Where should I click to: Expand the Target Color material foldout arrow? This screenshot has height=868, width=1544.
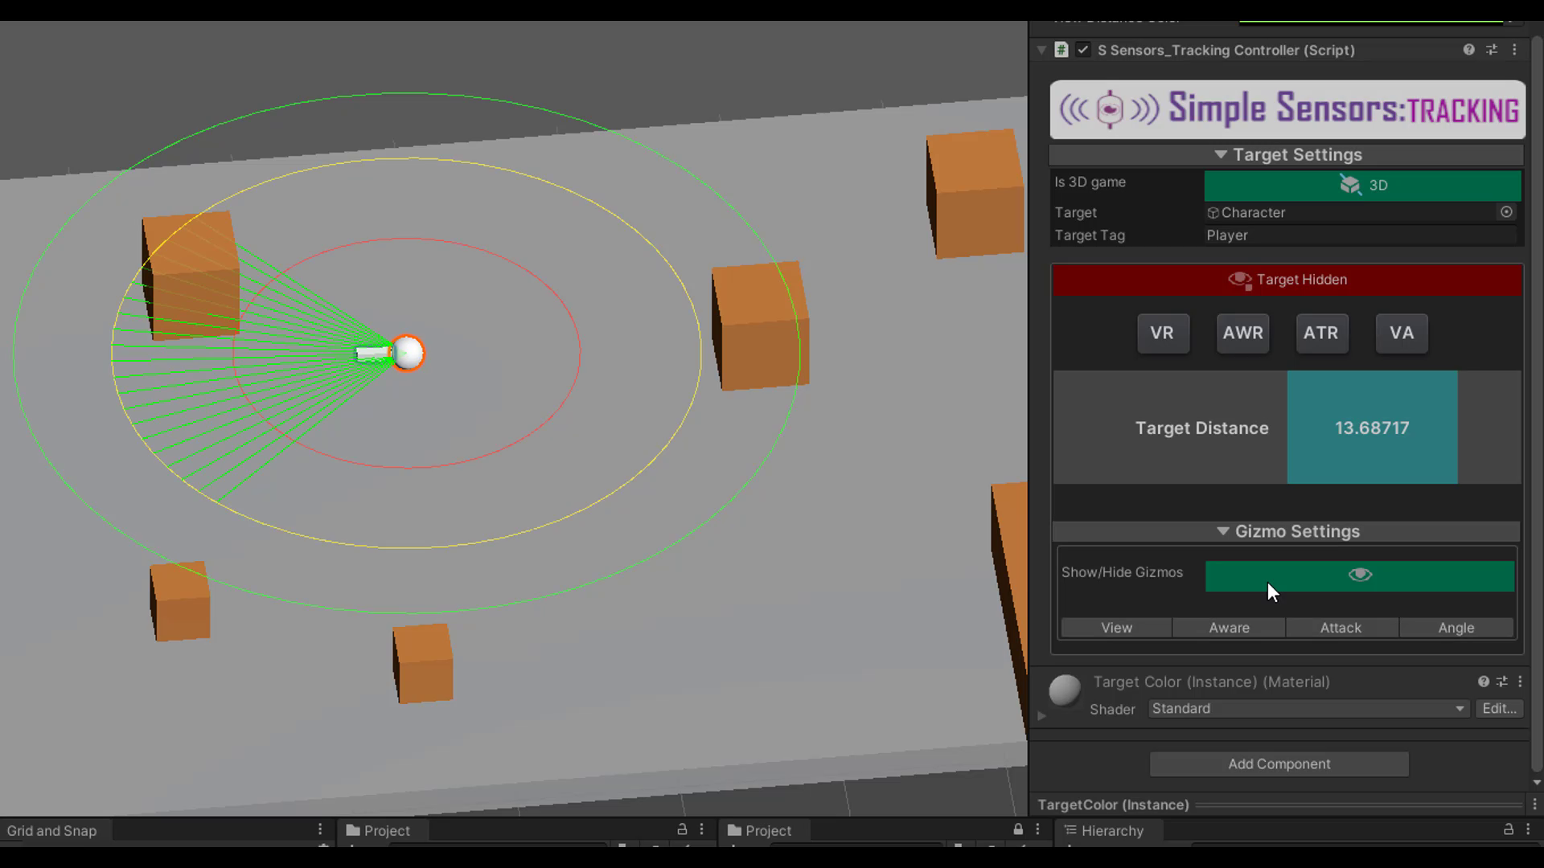click(1041, 715)
